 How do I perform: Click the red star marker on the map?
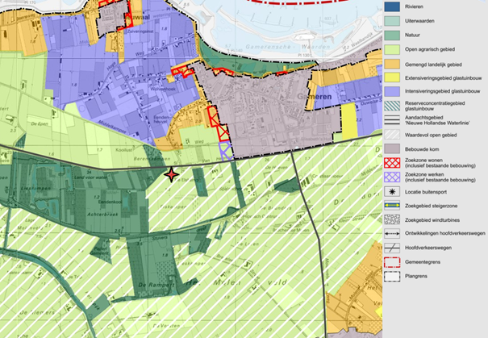[171, 174]
